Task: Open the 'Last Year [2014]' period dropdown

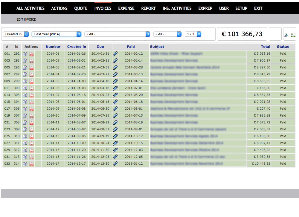Action: tap(57, 34)
